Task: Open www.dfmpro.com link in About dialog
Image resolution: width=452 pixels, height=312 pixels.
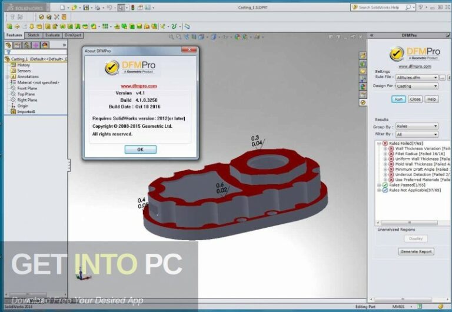Action: pyautogui.click(x=139, y=86)
